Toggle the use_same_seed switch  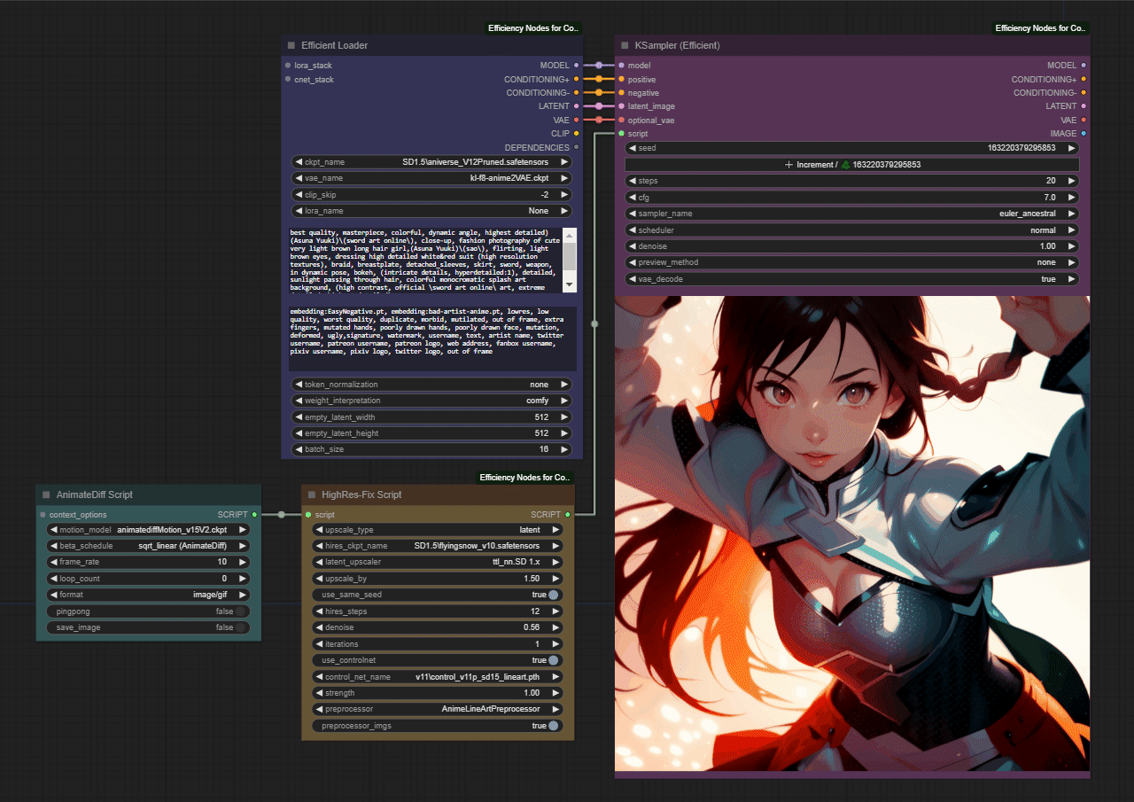[x=554, y=595]
